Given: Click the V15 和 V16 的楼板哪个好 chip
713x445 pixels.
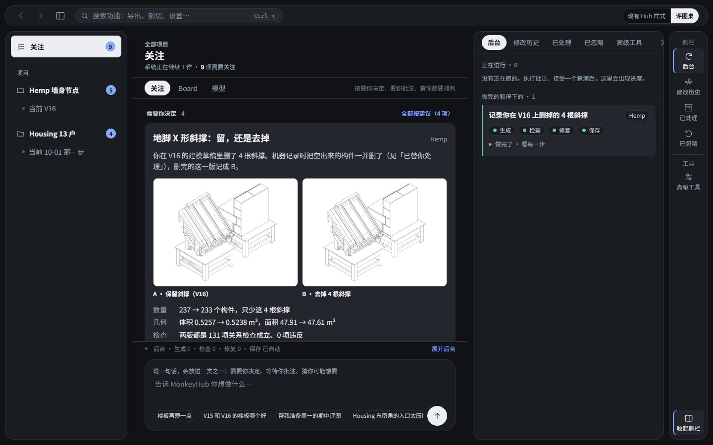Looking at the screenshot, I should point(235,416).
